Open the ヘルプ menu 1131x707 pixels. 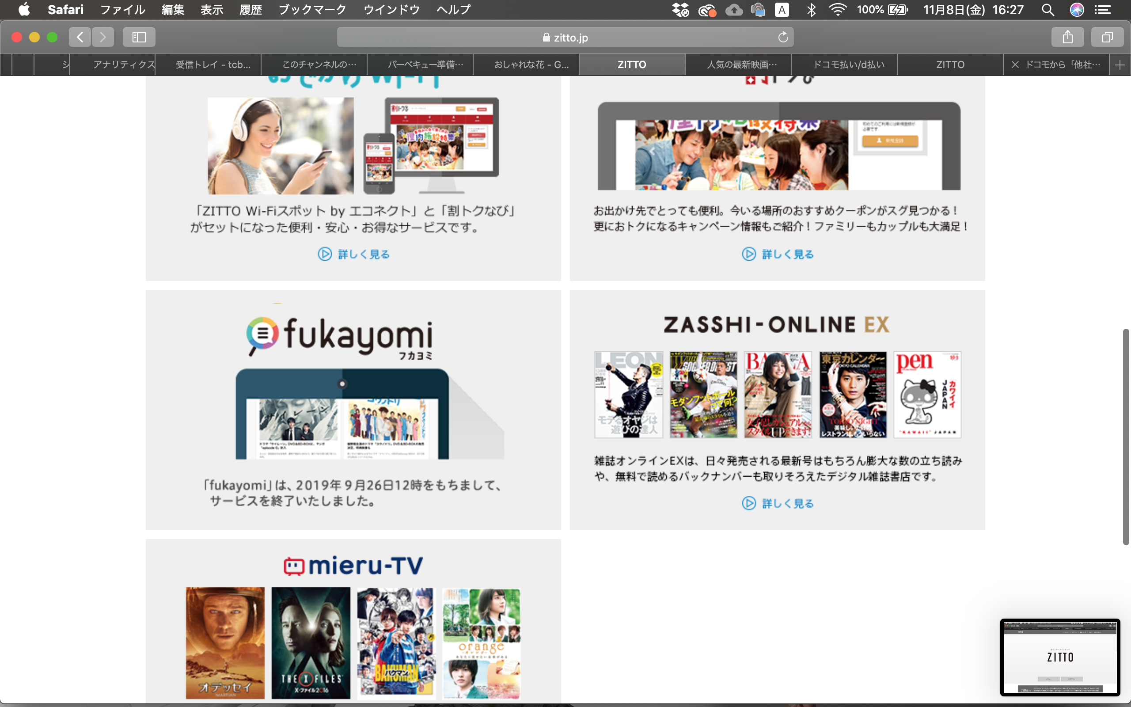[453, 9]
